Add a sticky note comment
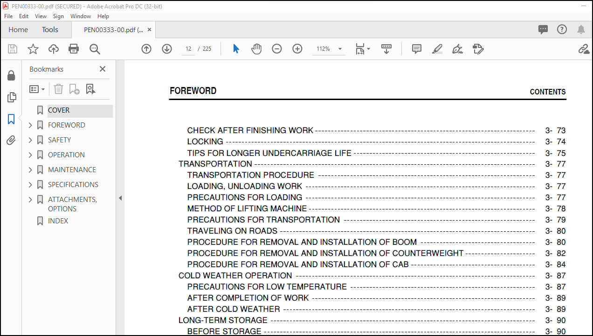Screen dimensions: 593x336 tap(417, 49)
